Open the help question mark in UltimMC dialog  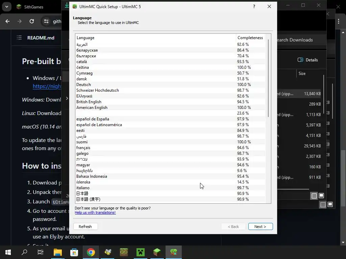click(254, 6)
